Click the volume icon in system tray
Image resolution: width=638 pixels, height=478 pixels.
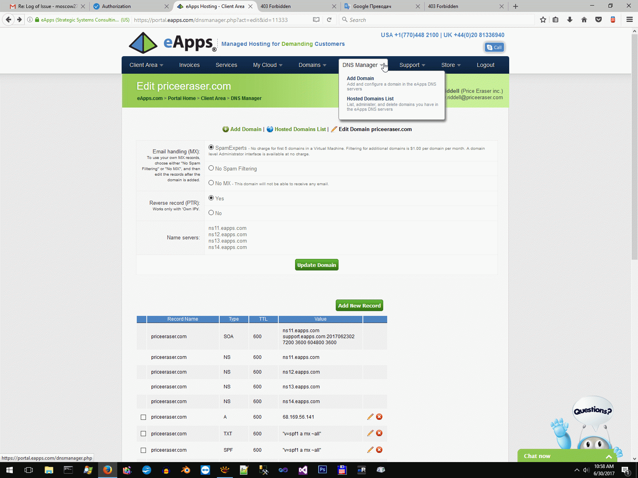click(586, 470)
